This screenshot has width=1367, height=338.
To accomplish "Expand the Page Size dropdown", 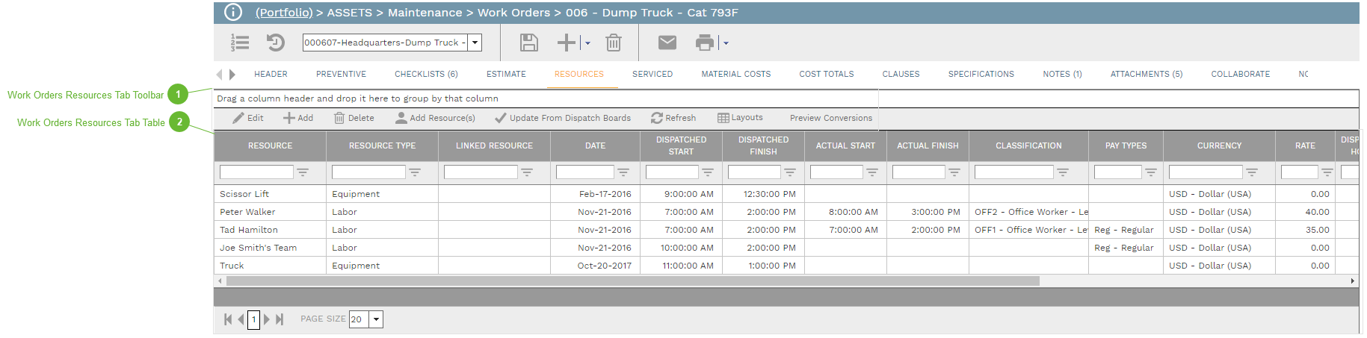I will tap(377, 319).
